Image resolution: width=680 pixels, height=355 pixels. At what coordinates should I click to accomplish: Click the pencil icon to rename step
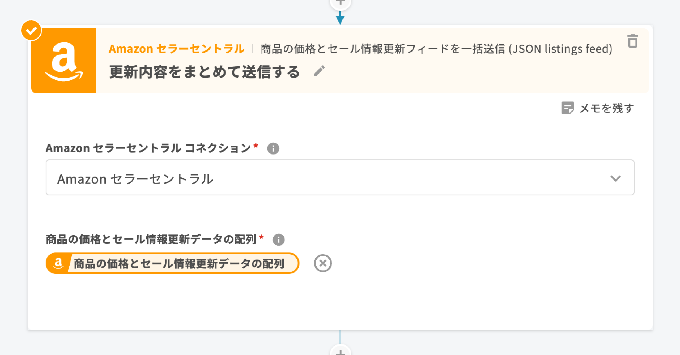click(319, 71)
